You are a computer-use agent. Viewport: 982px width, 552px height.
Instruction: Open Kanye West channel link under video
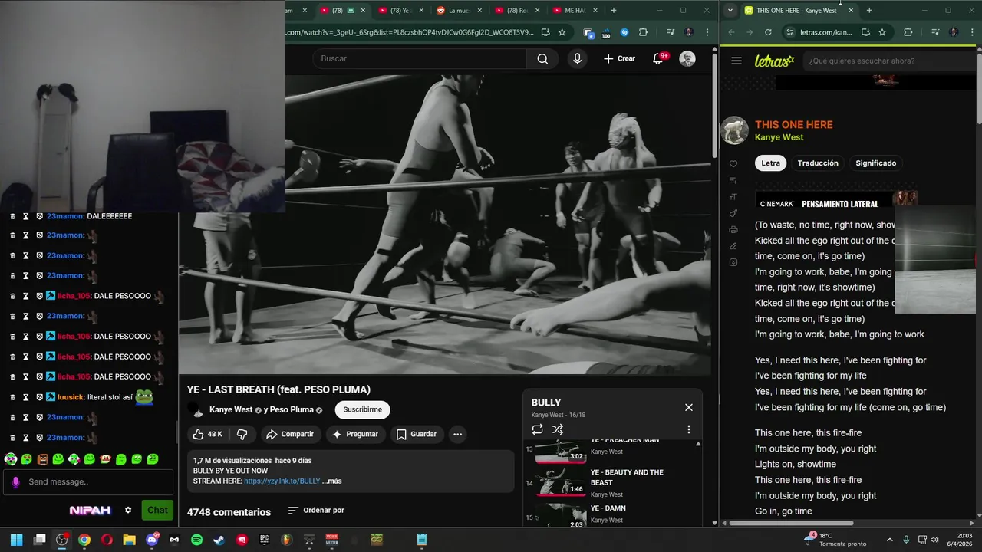[231, 409]
